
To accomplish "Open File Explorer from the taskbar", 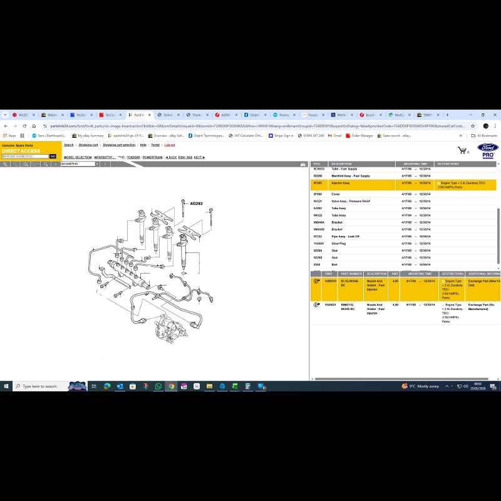I will pyautogui.click(x=209, y=386).
